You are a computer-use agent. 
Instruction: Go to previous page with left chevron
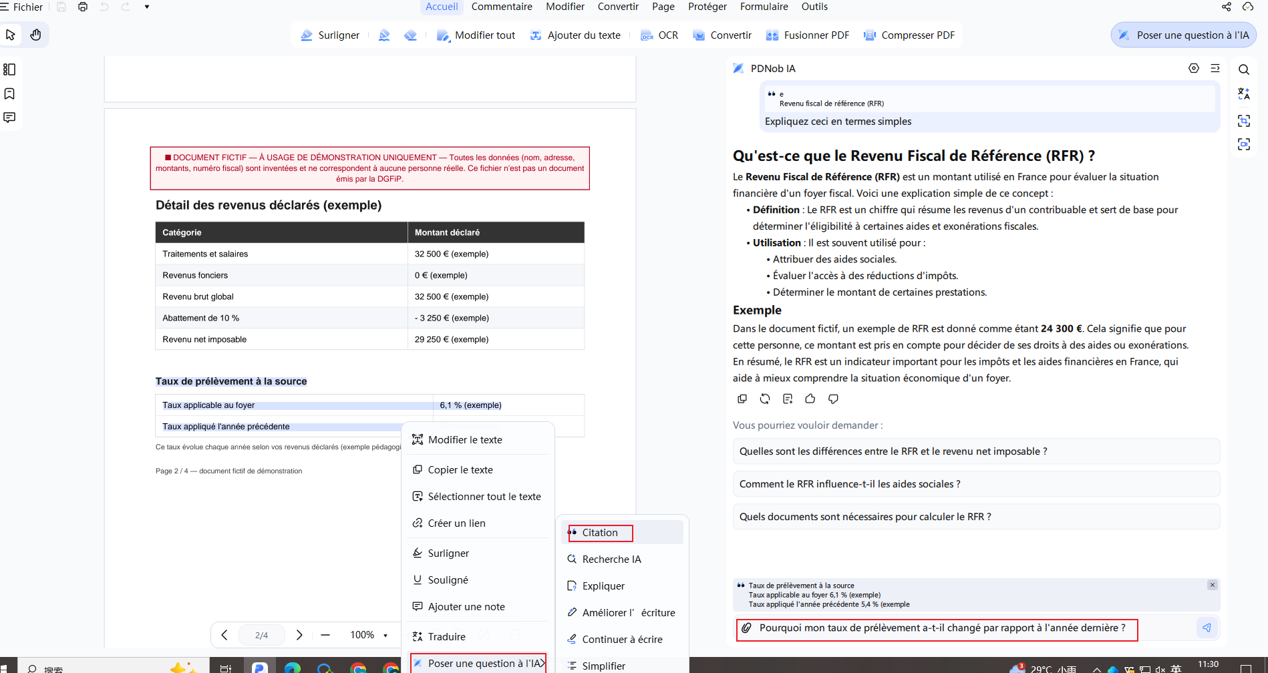coord(224,635)
